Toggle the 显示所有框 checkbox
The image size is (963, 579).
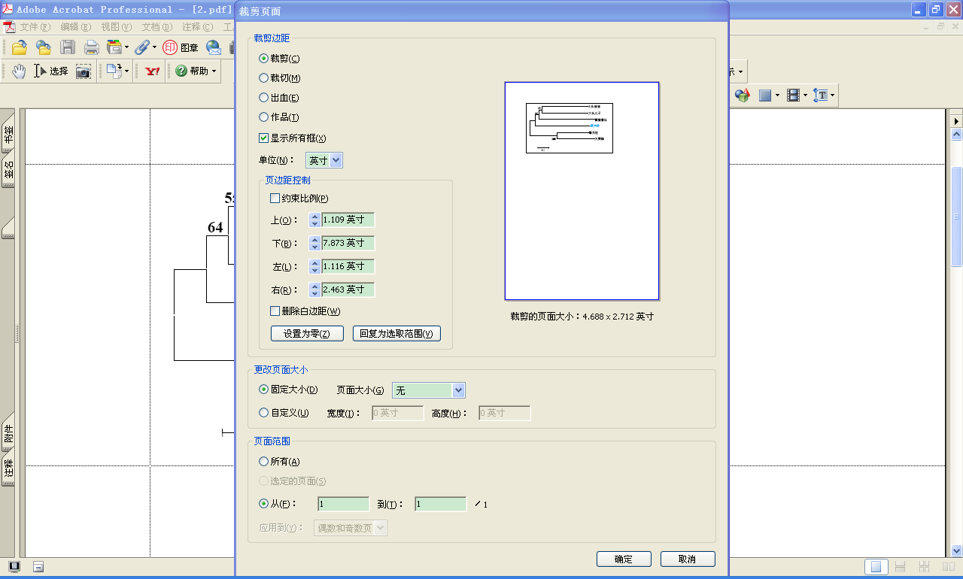click(x=263, y=138)
